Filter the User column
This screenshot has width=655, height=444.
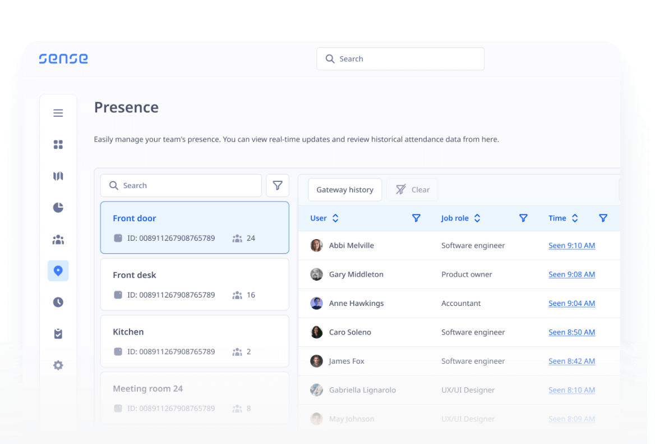[x=416, y=218]
